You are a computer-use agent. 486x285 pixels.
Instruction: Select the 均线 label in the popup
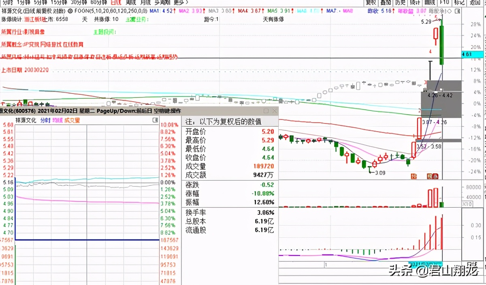pos(58,120)
